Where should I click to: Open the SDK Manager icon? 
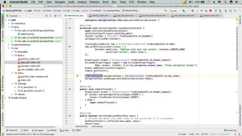[226, 11]
